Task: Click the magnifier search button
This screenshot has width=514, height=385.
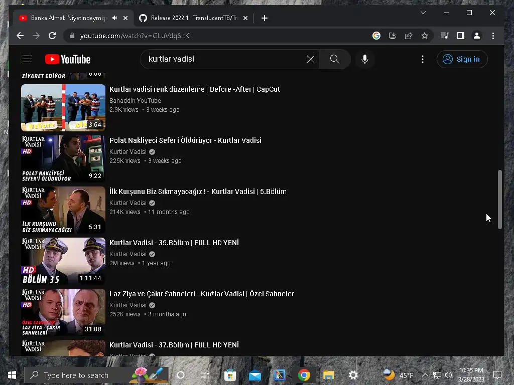Action: pos(334,59)
